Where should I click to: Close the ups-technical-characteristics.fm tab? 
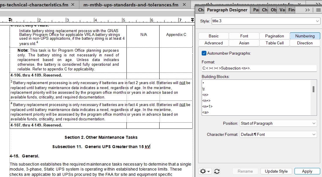tap(73, 4)
